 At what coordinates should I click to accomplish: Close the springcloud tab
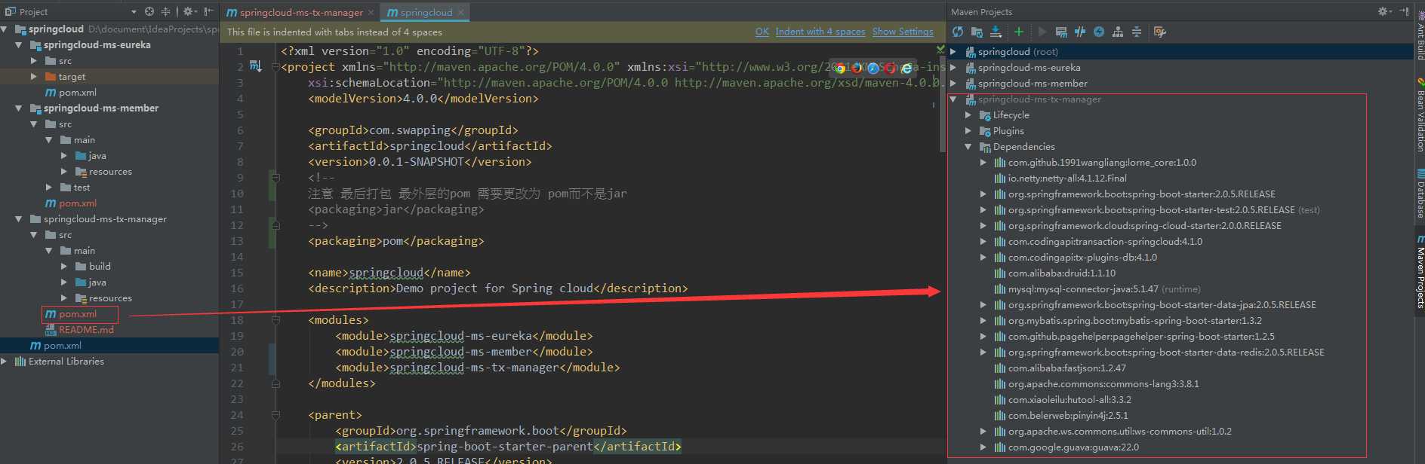460,13
